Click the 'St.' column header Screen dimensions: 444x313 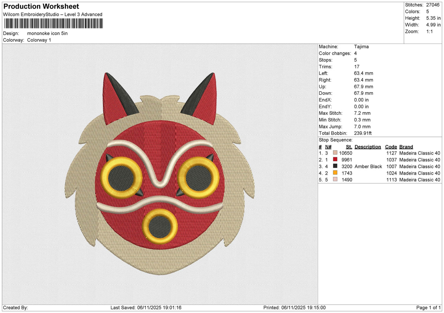(349, 147)
